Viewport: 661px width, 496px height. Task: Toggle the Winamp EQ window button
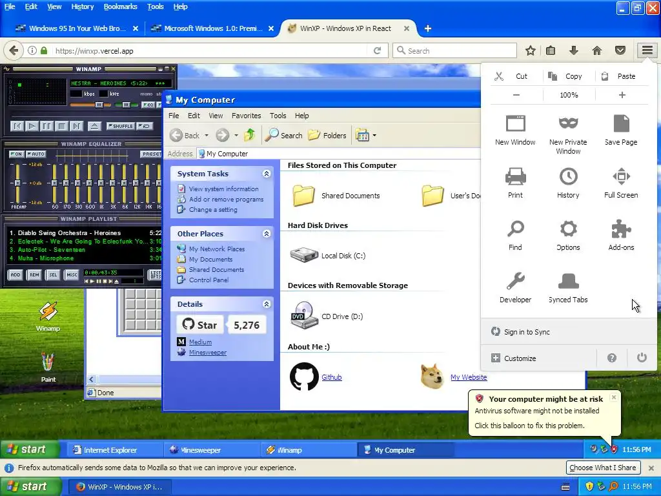pyautogui.click(x=148, y=105)
